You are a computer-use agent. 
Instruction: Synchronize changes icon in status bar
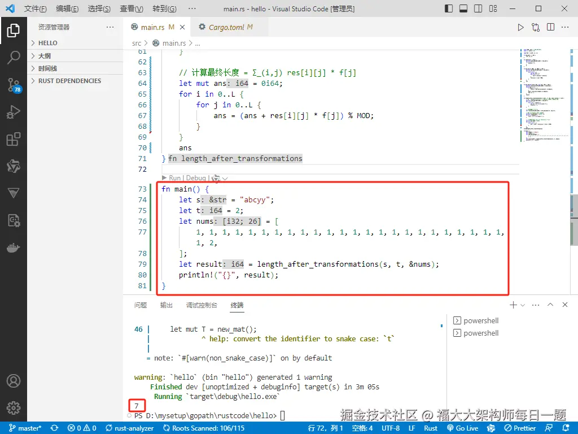click(x=55, y=428)
